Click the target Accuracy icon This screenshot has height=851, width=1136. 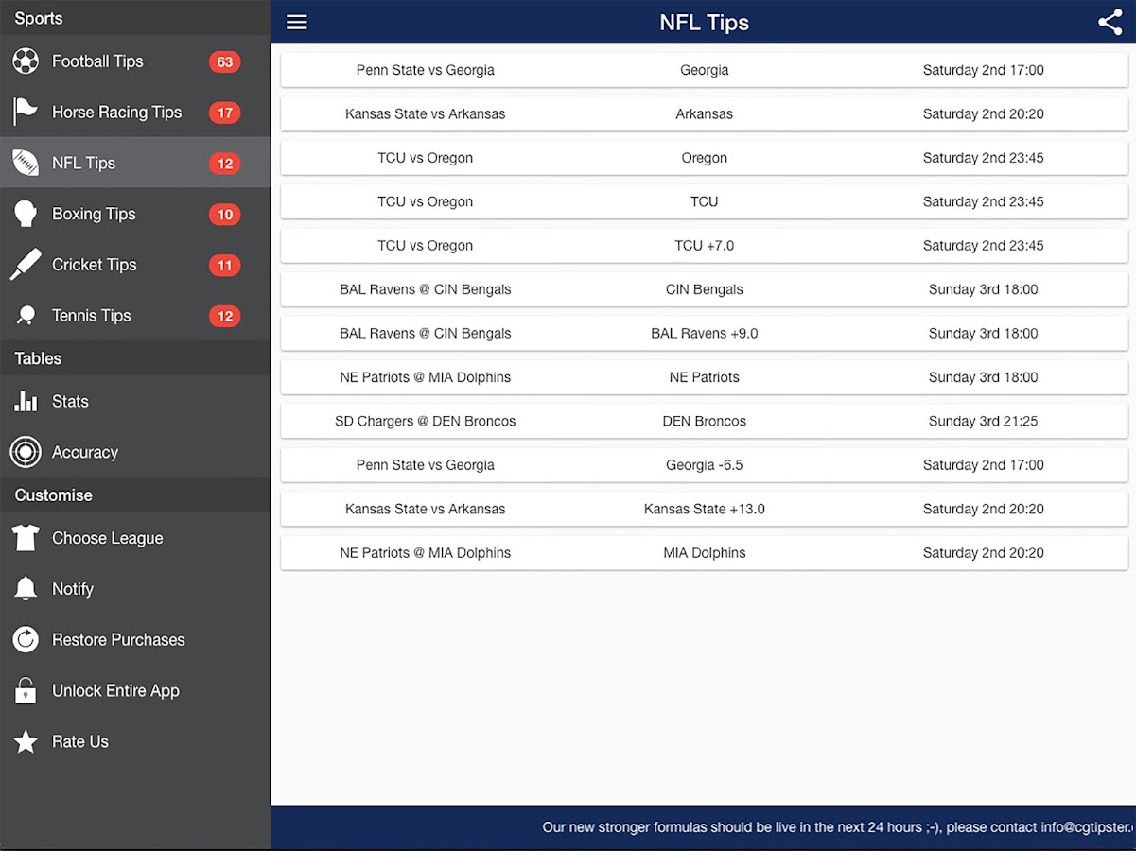pos(26,452)
